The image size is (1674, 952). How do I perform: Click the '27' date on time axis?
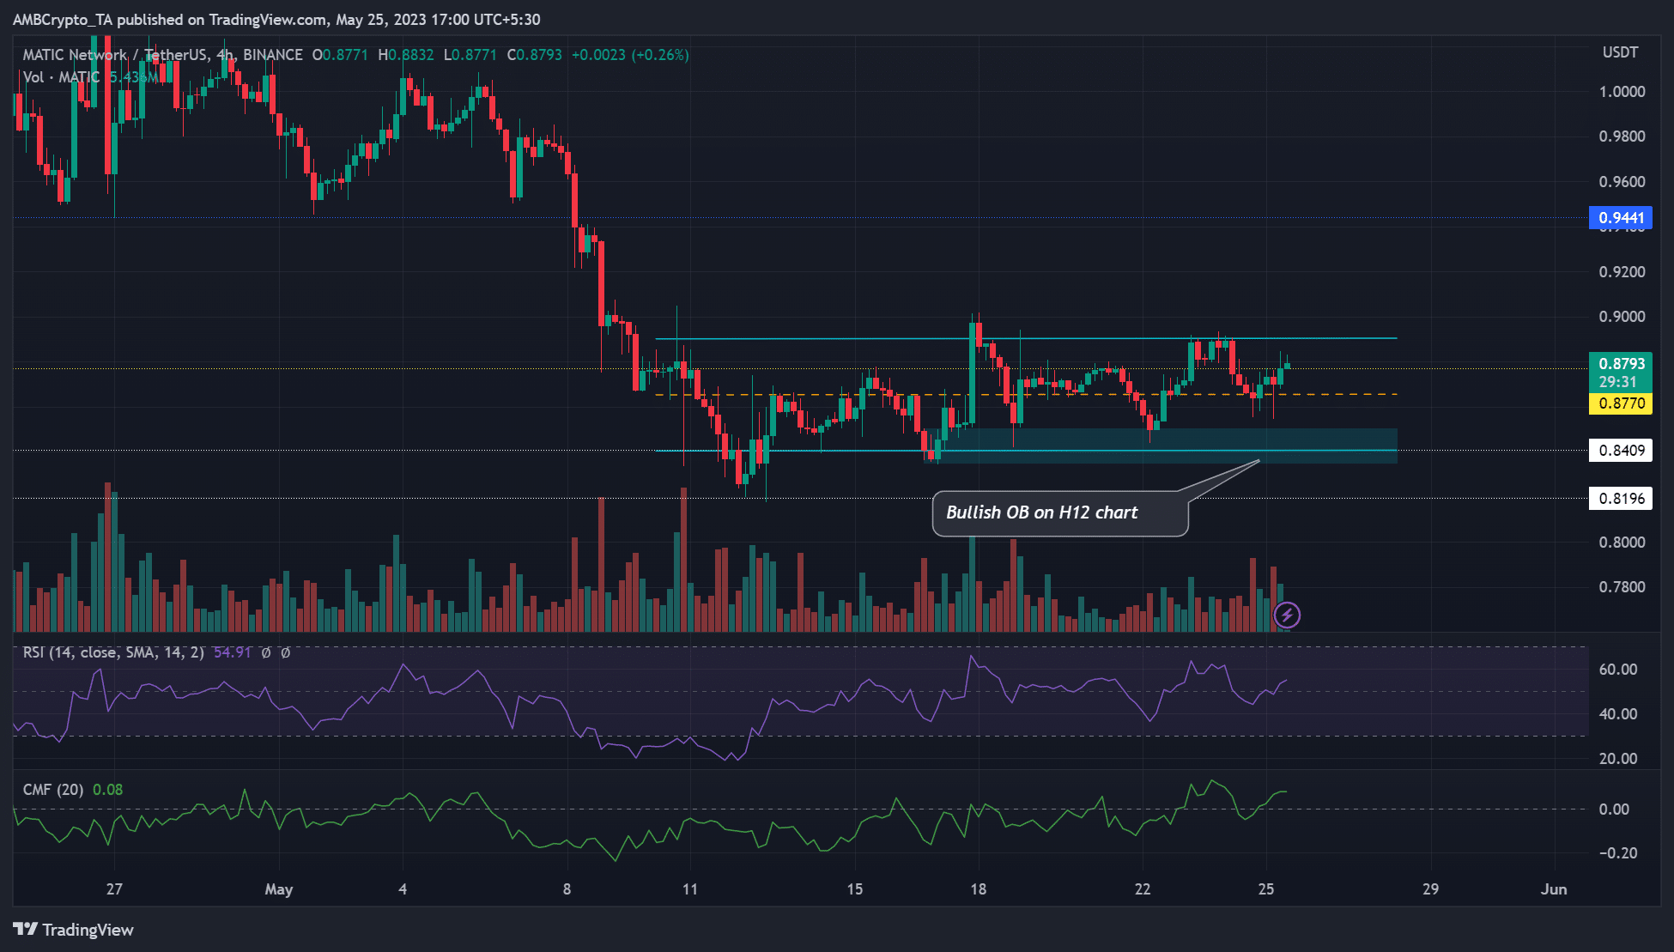tap(114, 889)
